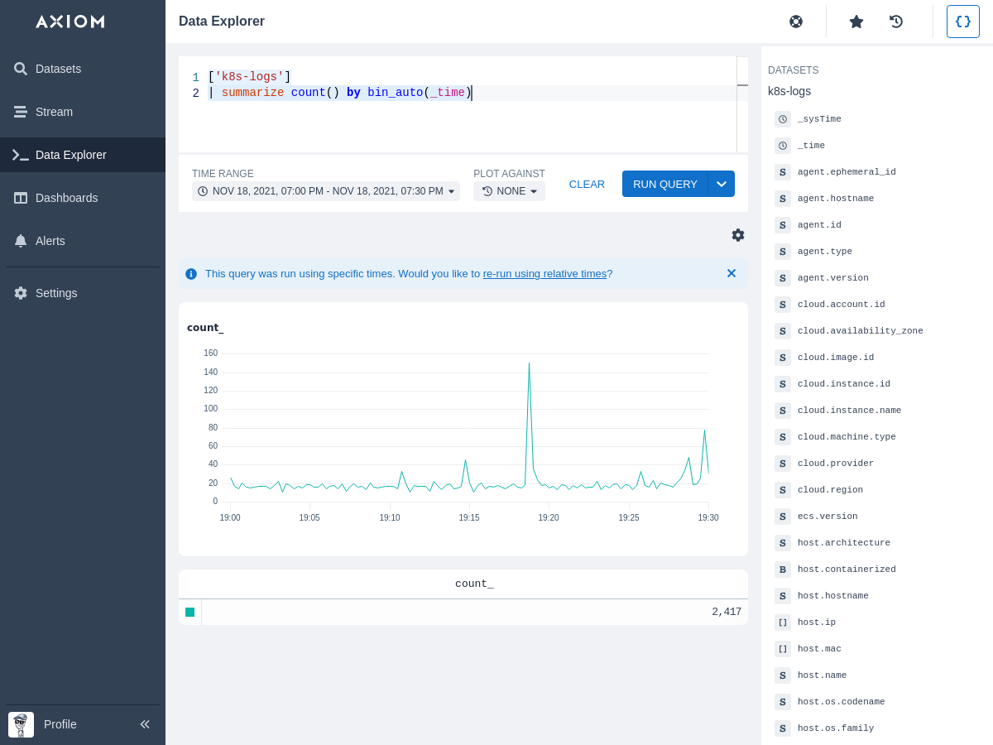This screenshot has width=993, height=745.
Task: Dismiss the relative times info banner
Action: click(x=732, y=273)
